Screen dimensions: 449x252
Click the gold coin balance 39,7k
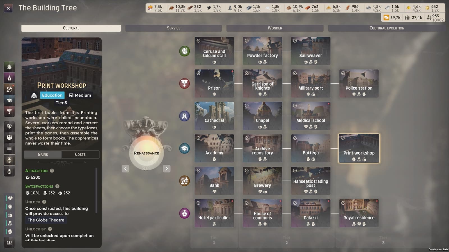[392, 18]
